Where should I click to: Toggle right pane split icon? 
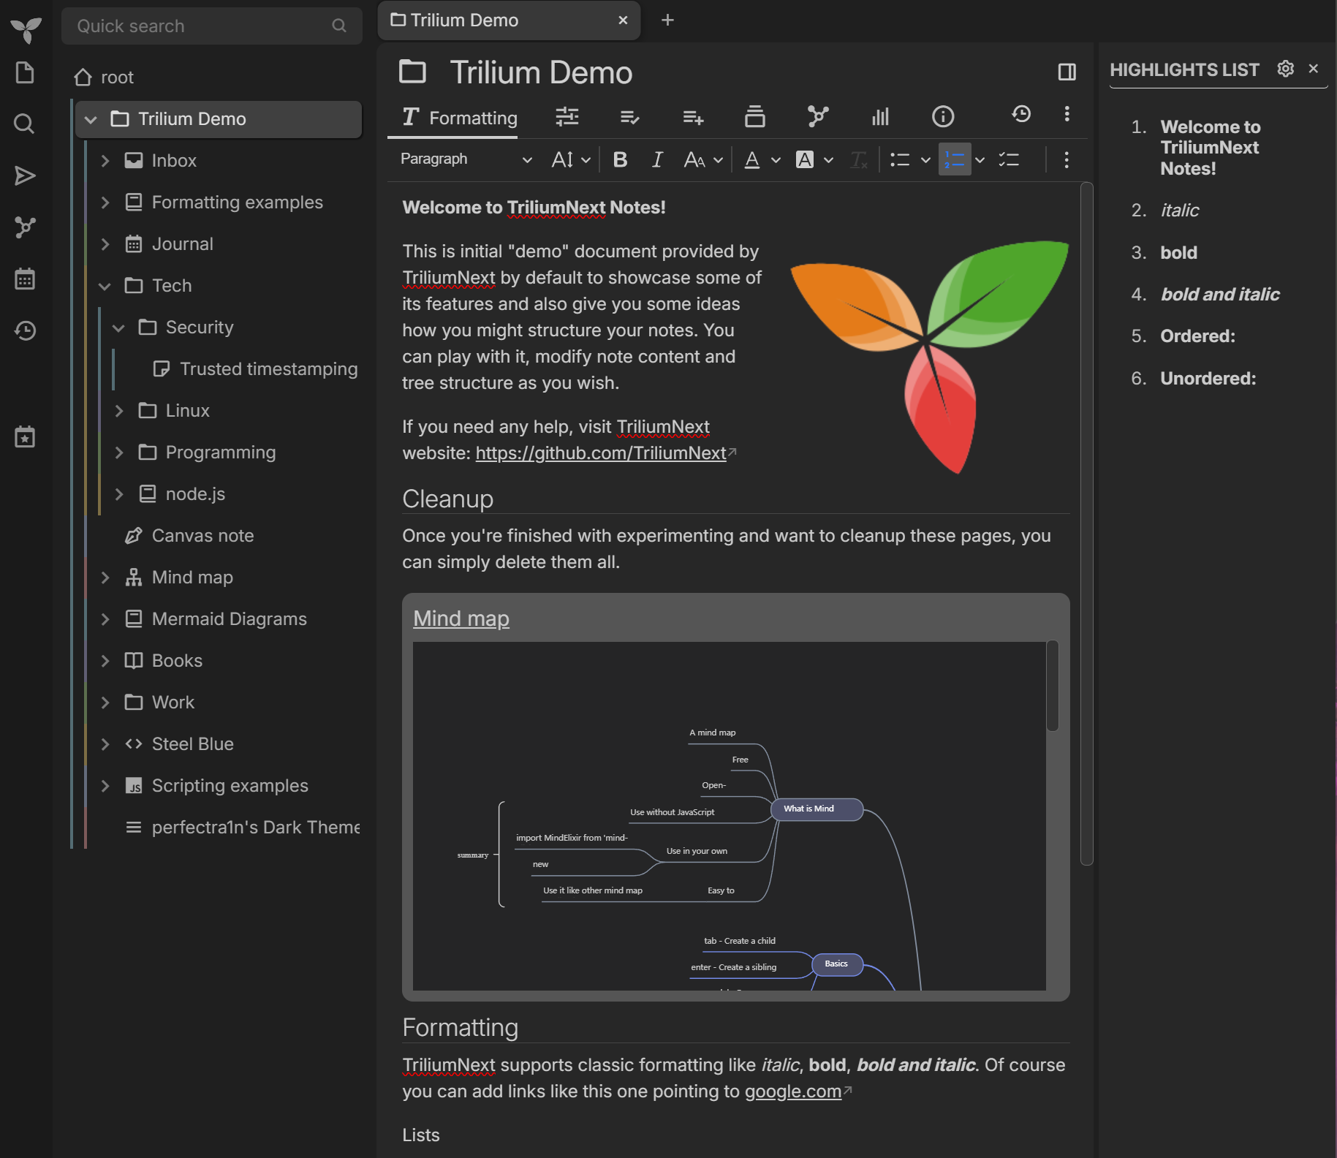coord(1067,72)
